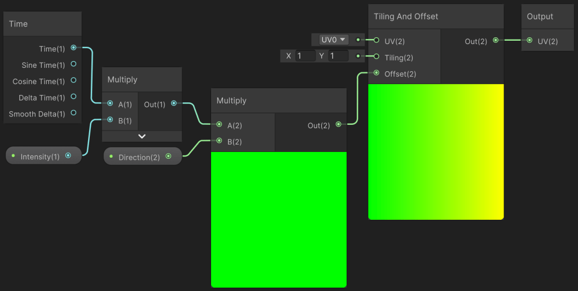Click the Smooth Delta(1) output port

73,114
